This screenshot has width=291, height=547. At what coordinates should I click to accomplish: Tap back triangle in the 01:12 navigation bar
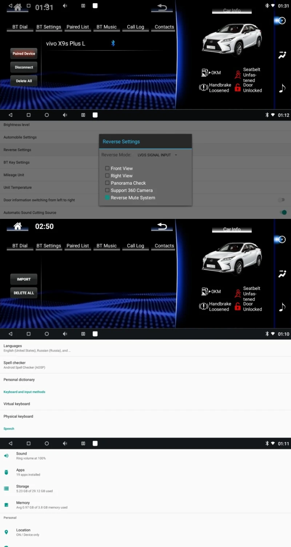coord(10,115)
